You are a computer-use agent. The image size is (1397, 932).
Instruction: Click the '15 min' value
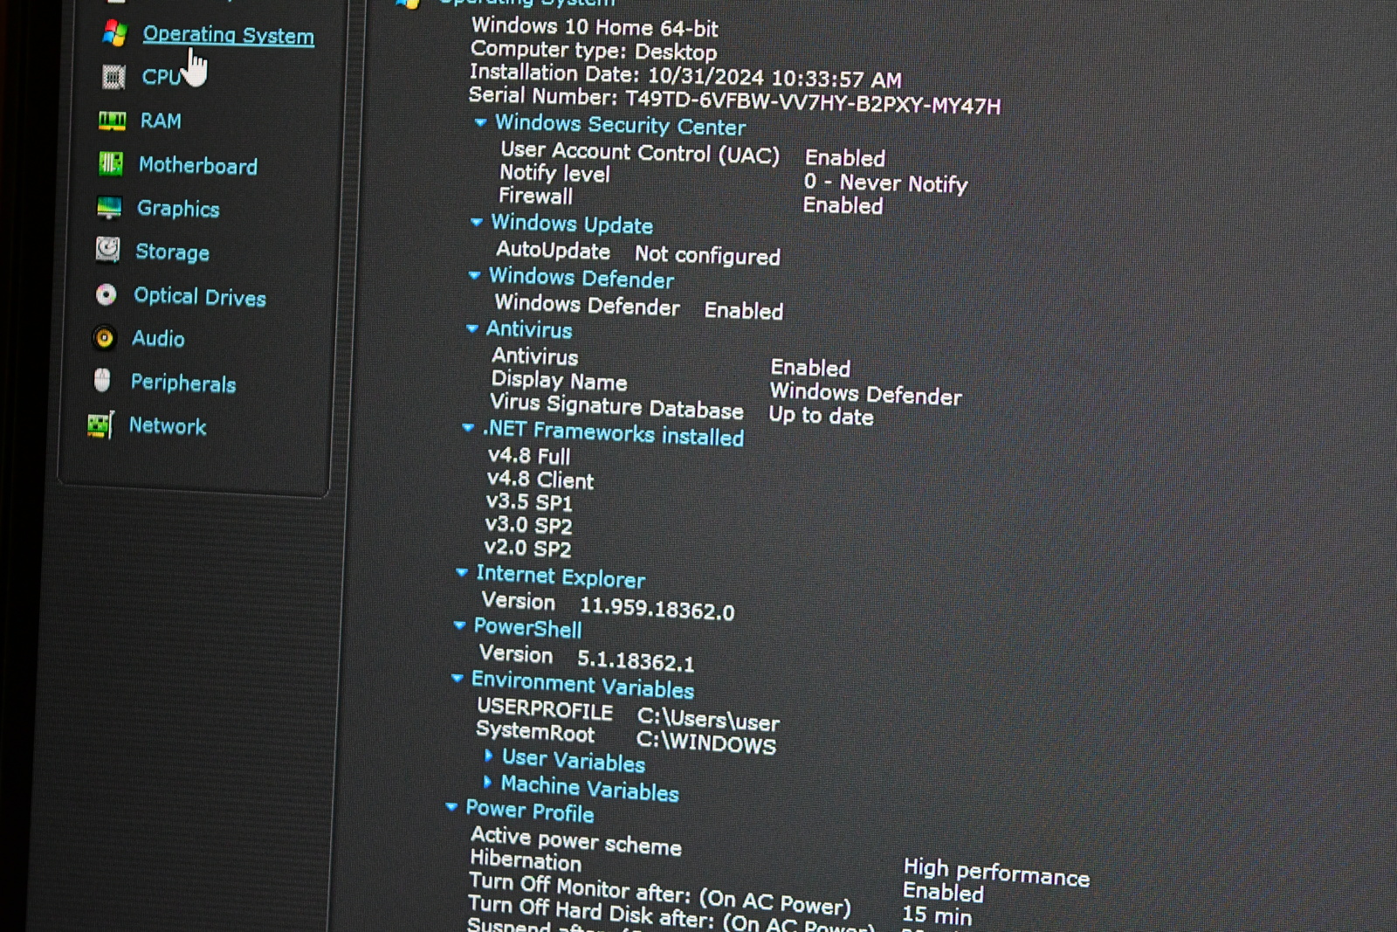(937, 915)
